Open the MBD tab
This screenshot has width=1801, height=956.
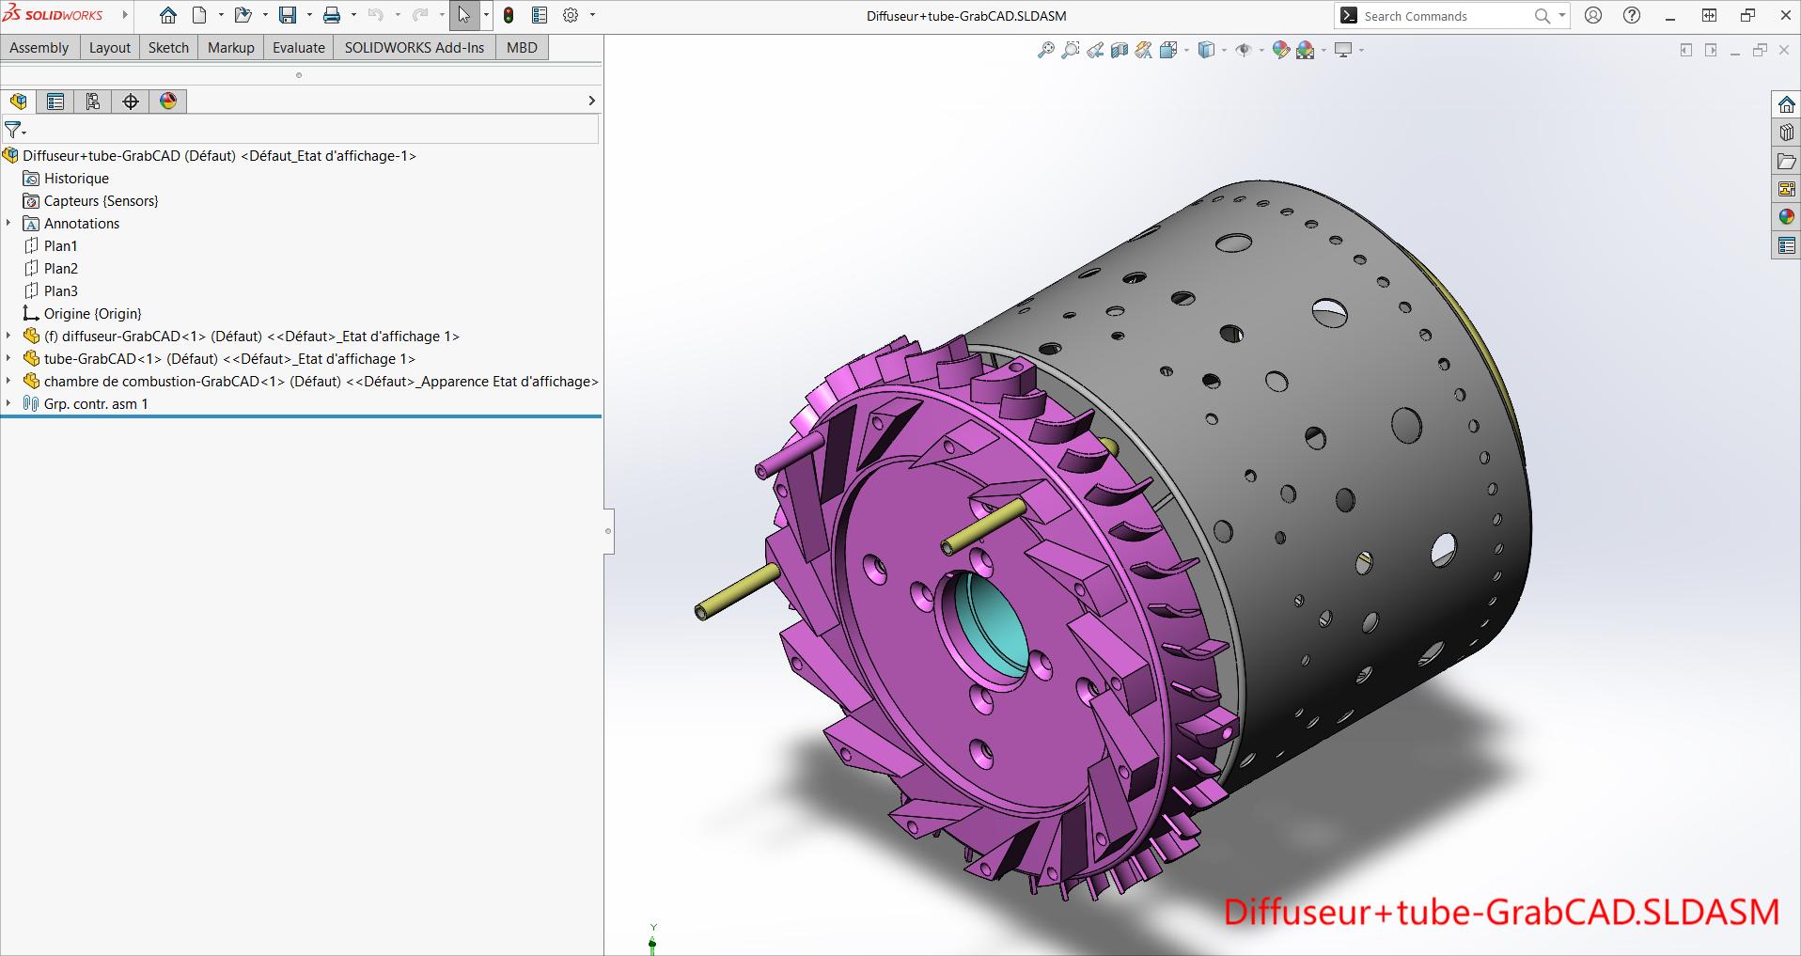(x=522, y=48)
